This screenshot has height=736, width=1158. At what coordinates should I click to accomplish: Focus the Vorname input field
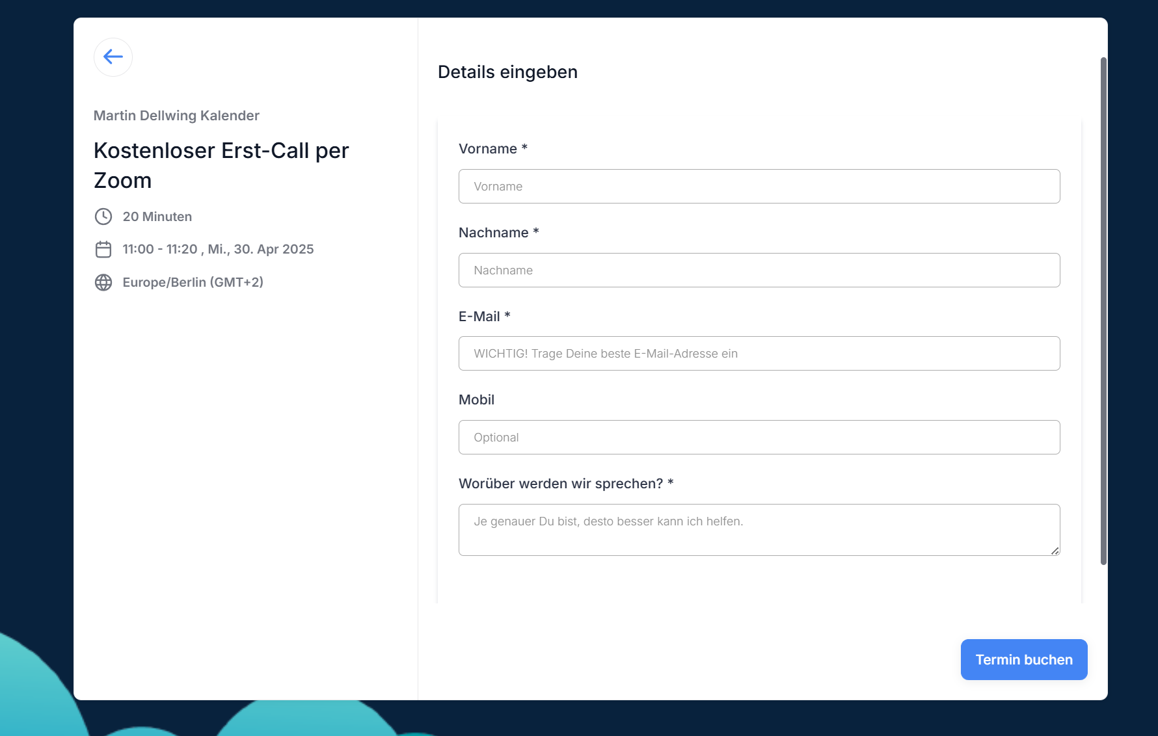pyautogui.click(x=759, y=187)
